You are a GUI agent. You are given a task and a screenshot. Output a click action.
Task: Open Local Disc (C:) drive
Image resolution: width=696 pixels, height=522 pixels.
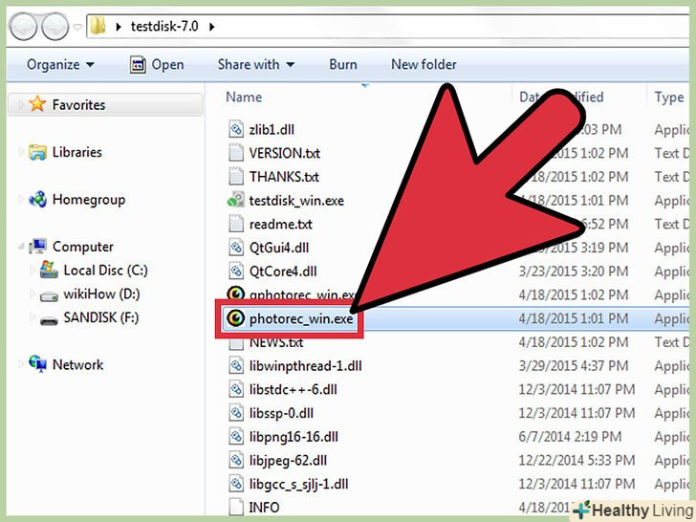[x=105, y=271]
